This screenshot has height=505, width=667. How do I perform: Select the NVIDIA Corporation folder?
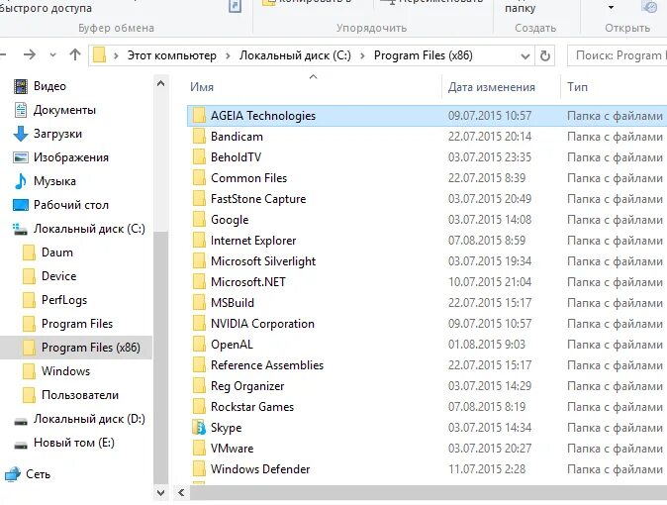[262, 324]
